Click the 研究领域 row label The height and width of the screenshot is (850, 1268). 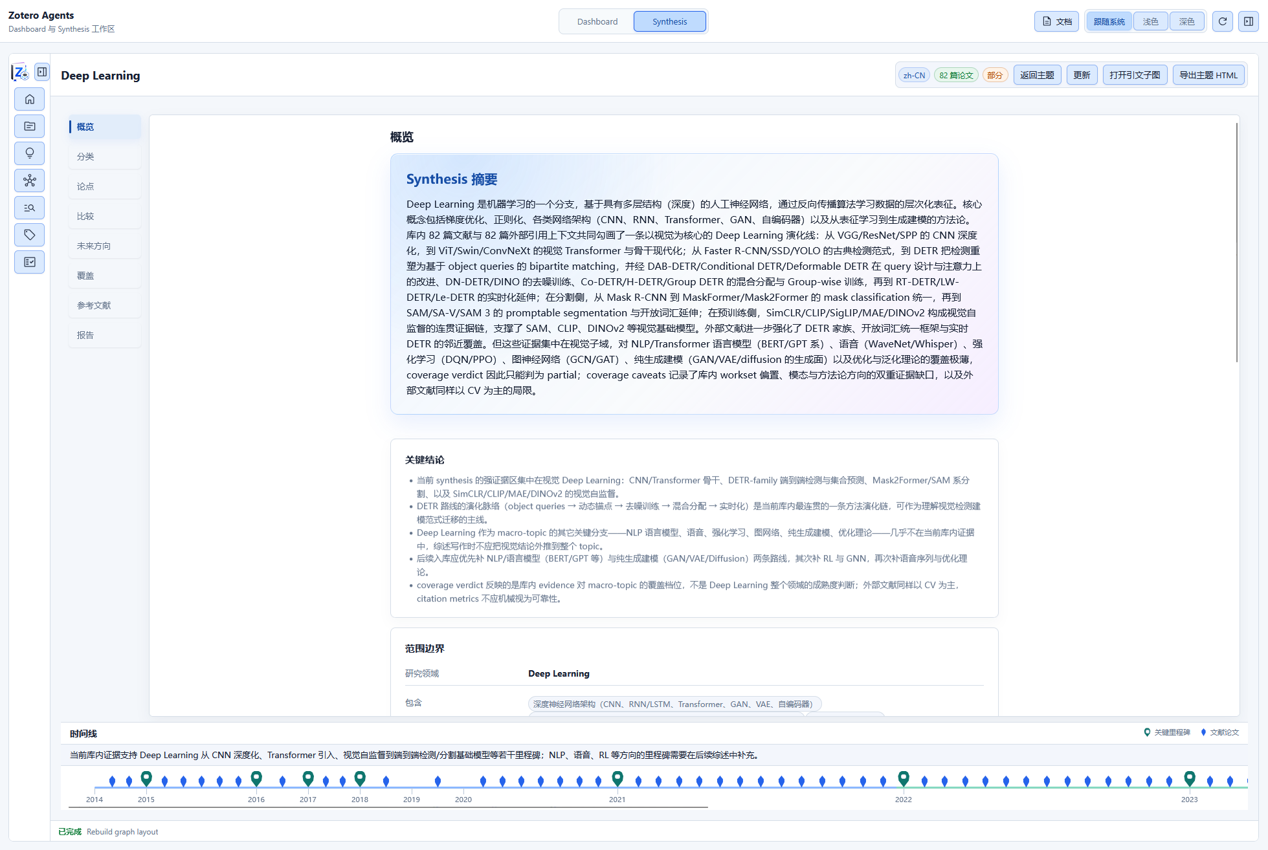coord(422,673)
